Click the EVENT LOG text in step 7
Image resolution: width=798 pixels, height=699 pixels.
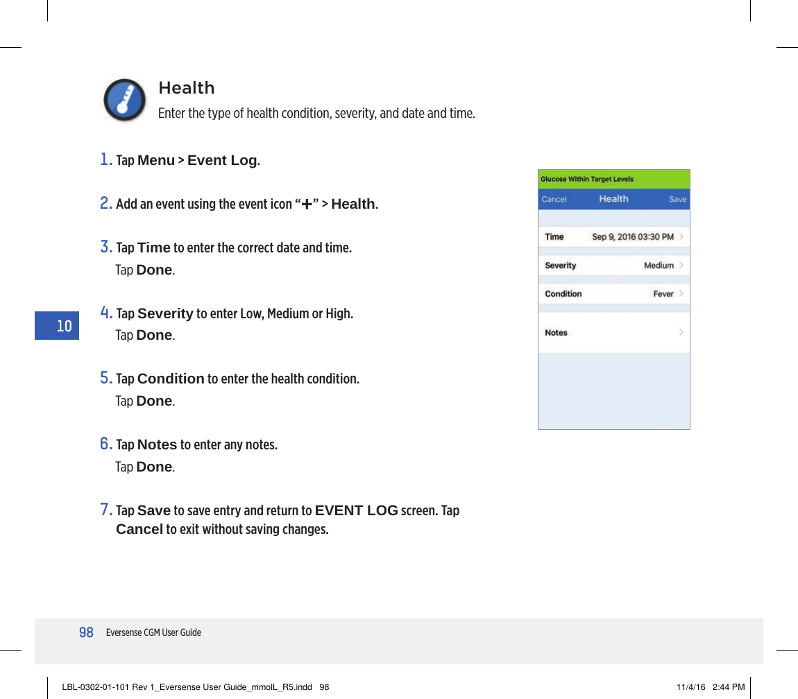(356, 510)
